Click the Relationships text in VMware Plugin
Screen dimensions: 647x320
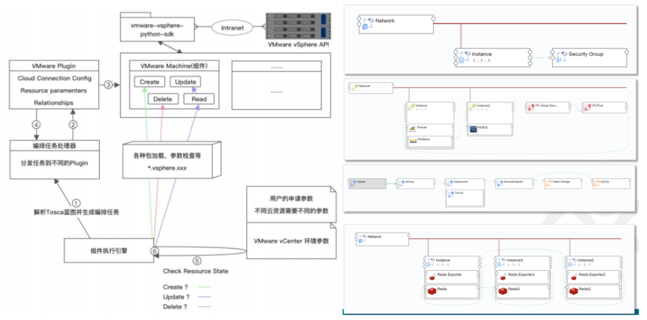[x=55, y=102]
